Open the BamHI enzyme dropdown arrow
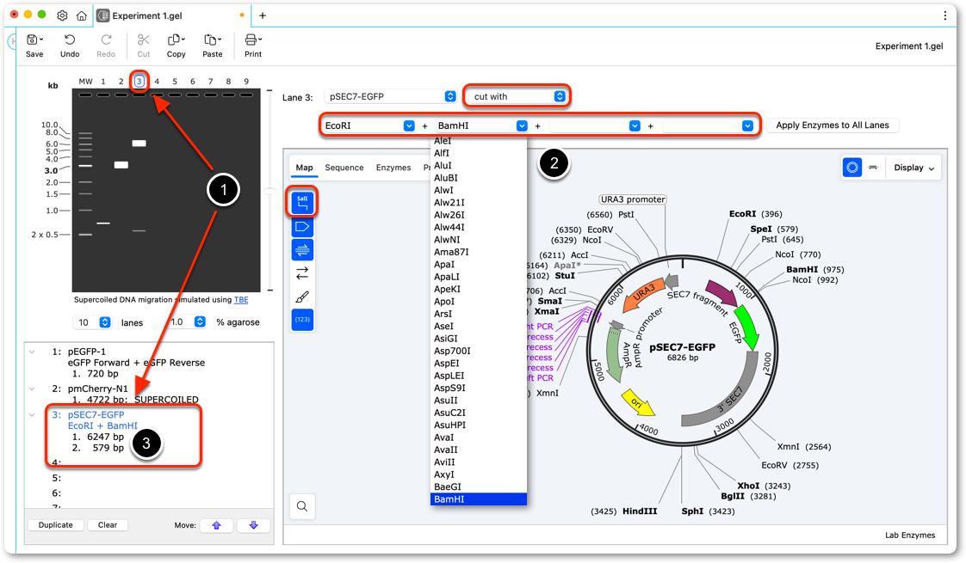The height and width of the screenshot is (563, 966). click(522, 125)
